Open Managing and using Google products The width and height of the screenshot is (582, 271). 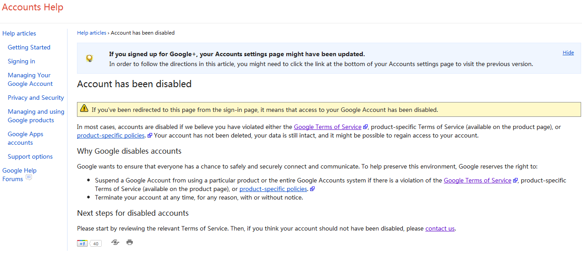tap(36, 116)
